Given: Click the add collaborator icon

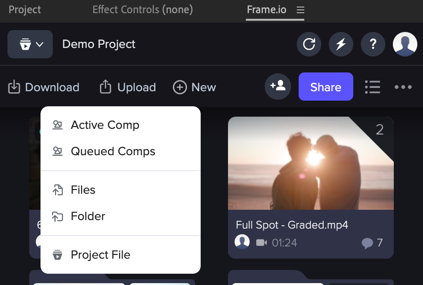Looking at the screenshot, I should [278, 87].
